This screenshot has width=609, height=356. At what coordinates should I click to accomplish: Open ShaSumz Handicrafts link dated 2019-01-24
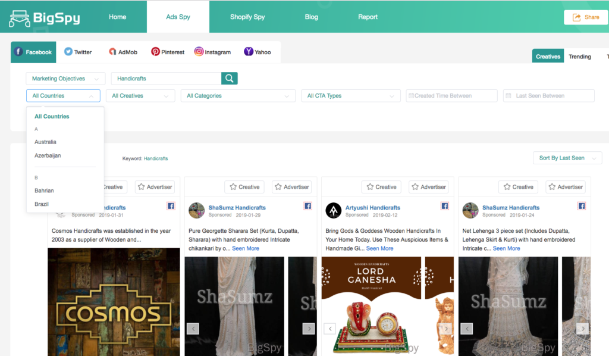(x=511, y=208)
